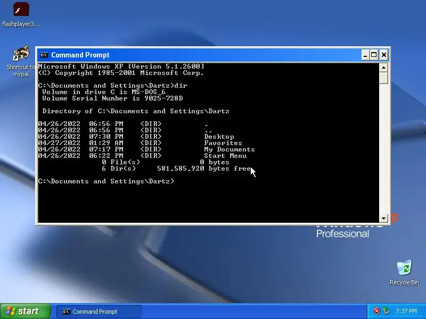This screenshot has height=319, width=426.
Task: Click the scrollbar up arrow in Command Prompt
Action: point(383,68)
